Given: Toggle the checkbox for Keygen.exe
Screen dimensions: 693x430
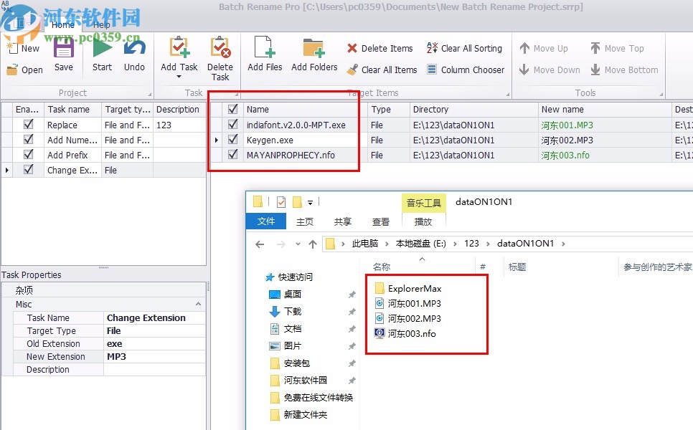Looking at the screenshot, I should 232,140.
